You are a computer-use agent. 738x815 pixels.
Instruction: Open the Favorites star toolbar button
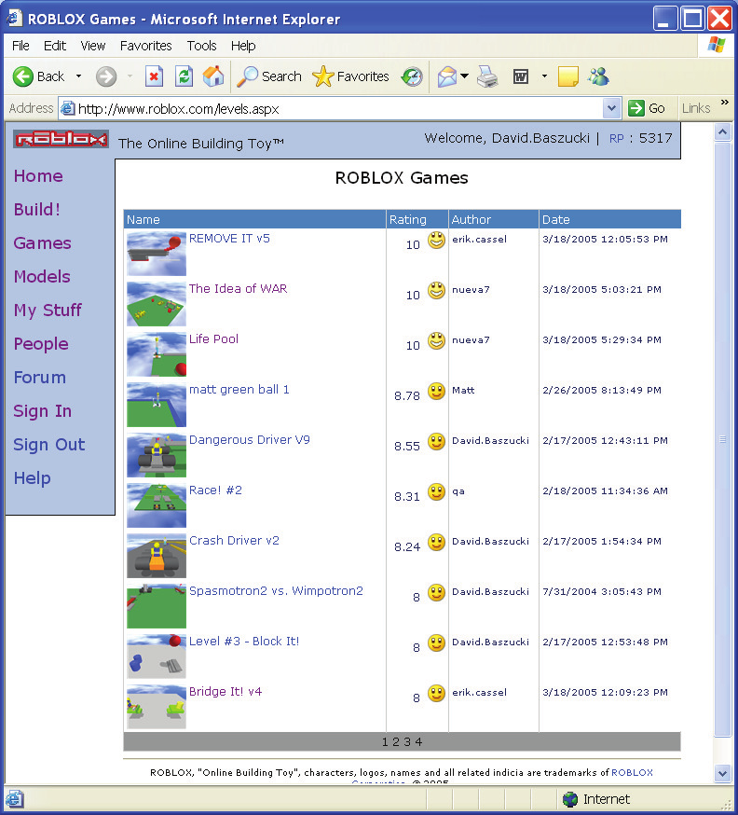[x=350, y=76]
